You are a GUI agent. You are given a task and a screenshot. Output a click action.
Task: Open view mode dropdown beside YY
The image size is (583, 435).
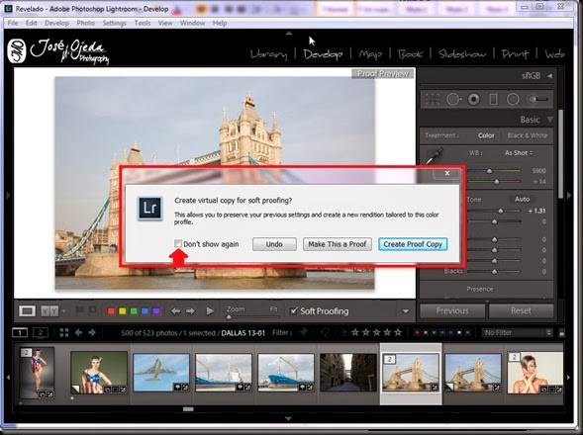click(x=63, y=311)
